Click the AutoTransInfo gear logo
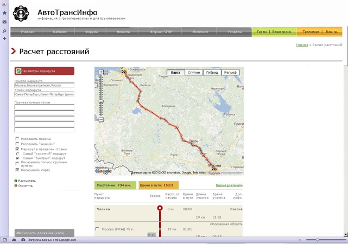The height and width of the screenshot is (244, 348). click(x=21, y=14)
